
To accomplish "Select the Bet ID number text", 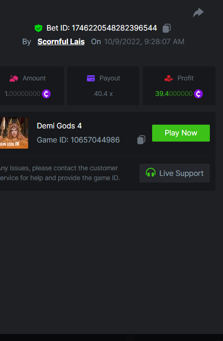I will point(114,28).
